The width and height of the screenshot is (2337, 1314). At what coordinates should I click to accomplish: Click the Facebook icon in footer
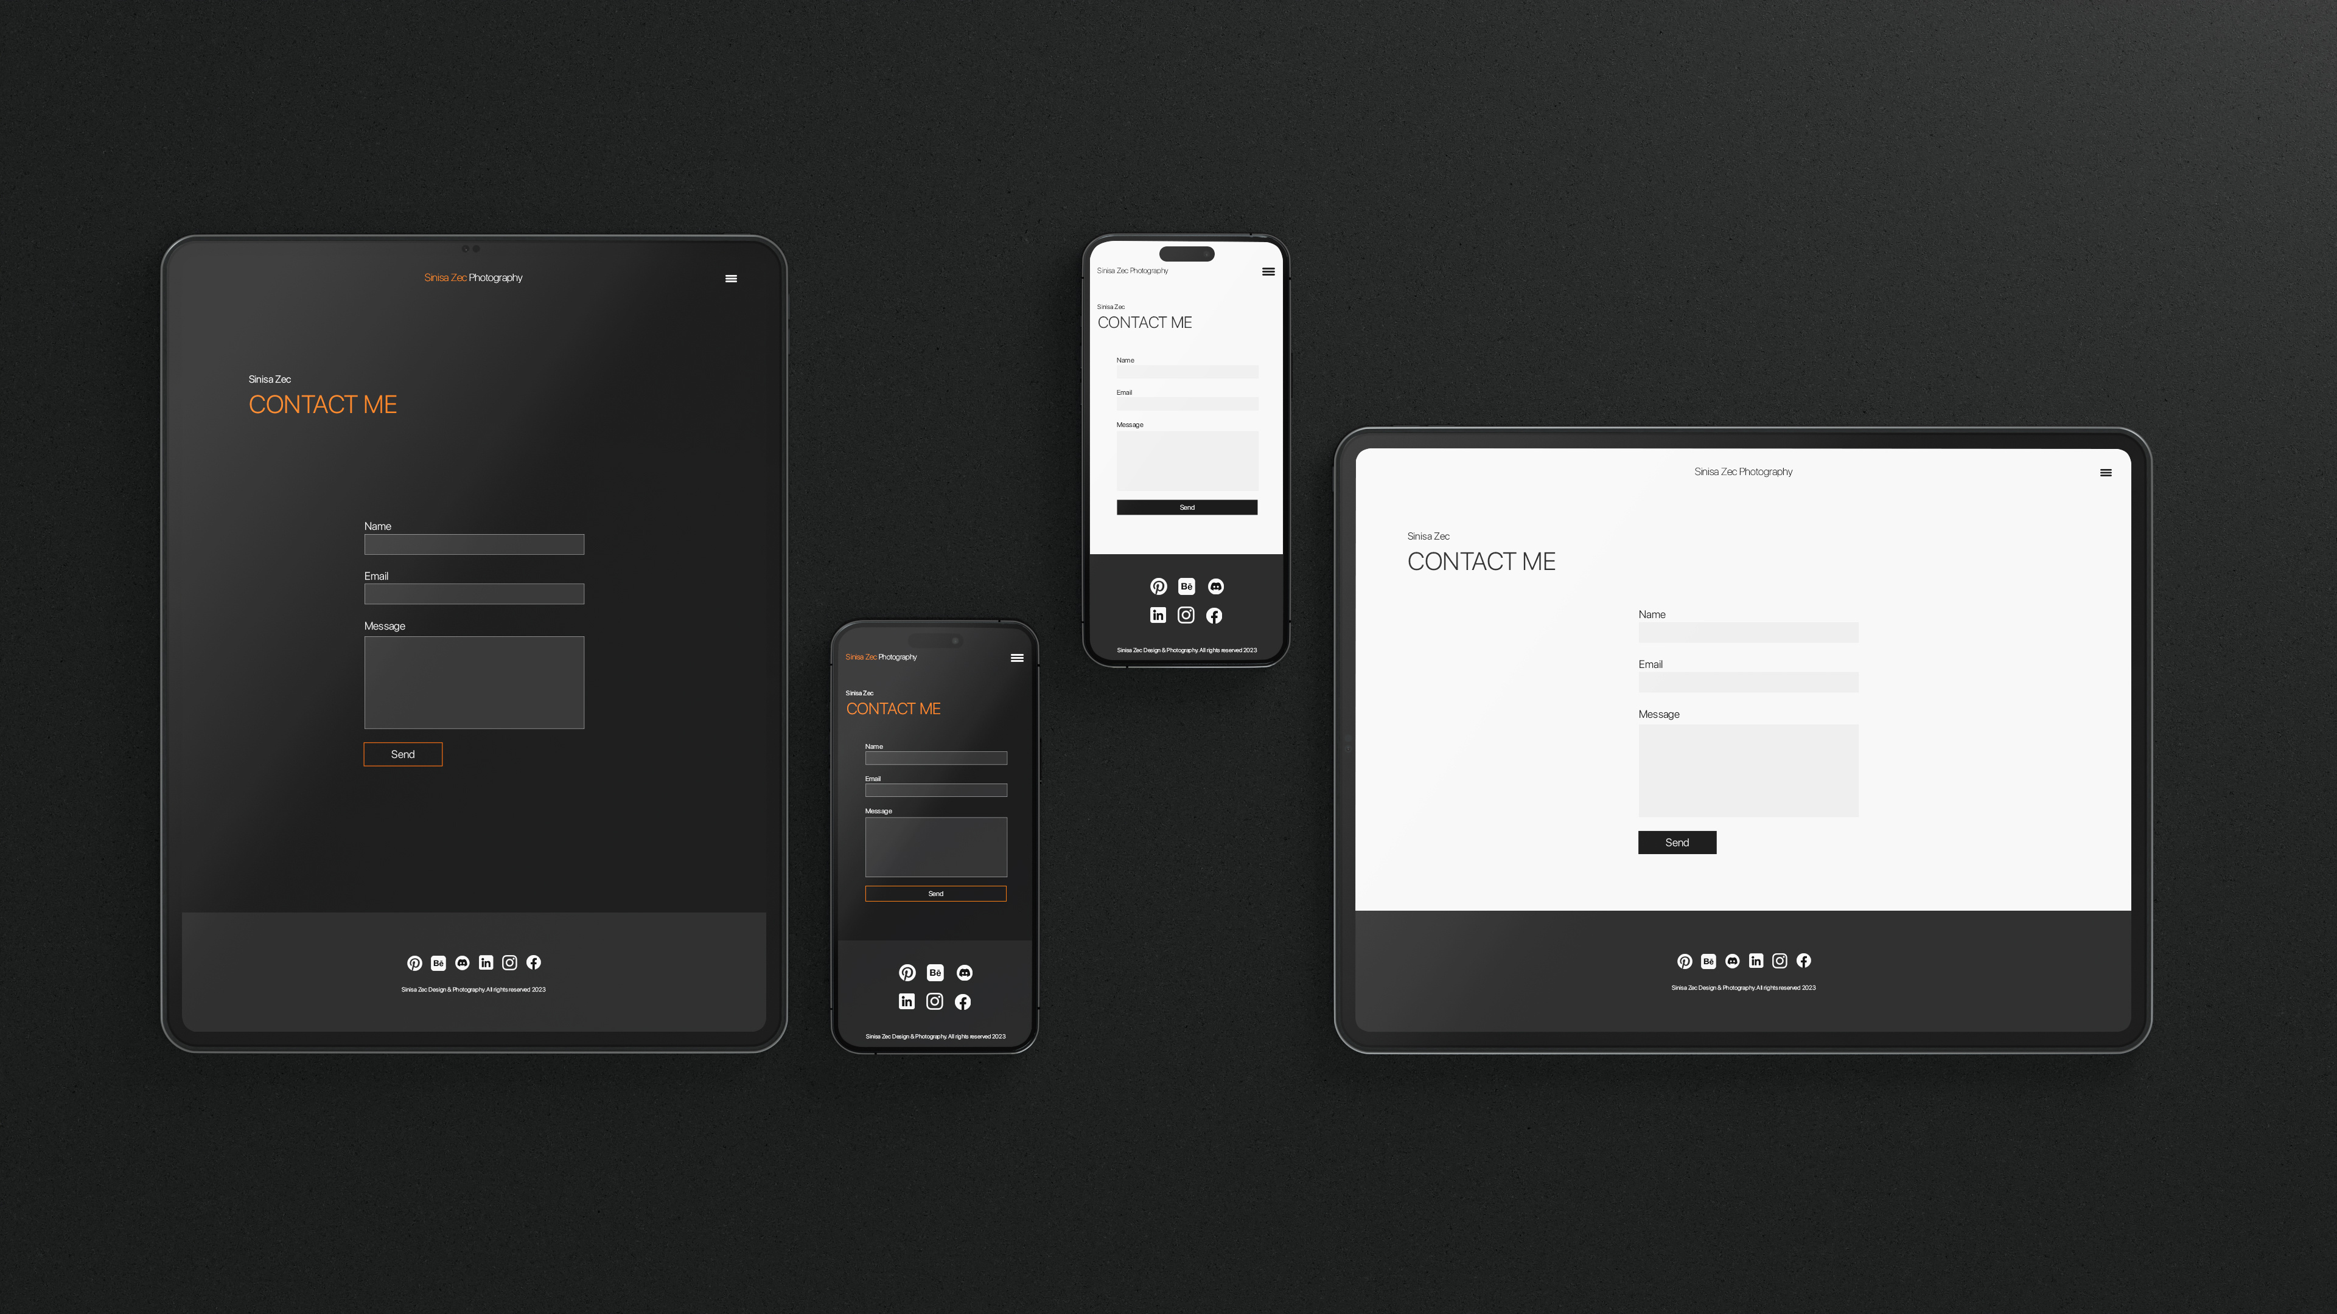click(x=533, y=961)
